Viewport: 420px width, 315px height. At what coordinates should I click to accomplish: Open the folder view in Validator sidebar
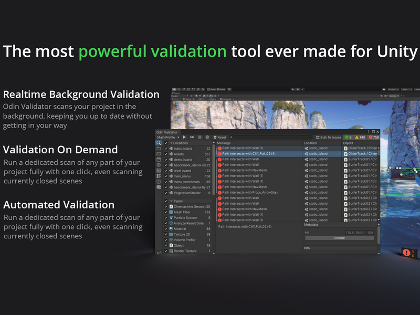159,149
